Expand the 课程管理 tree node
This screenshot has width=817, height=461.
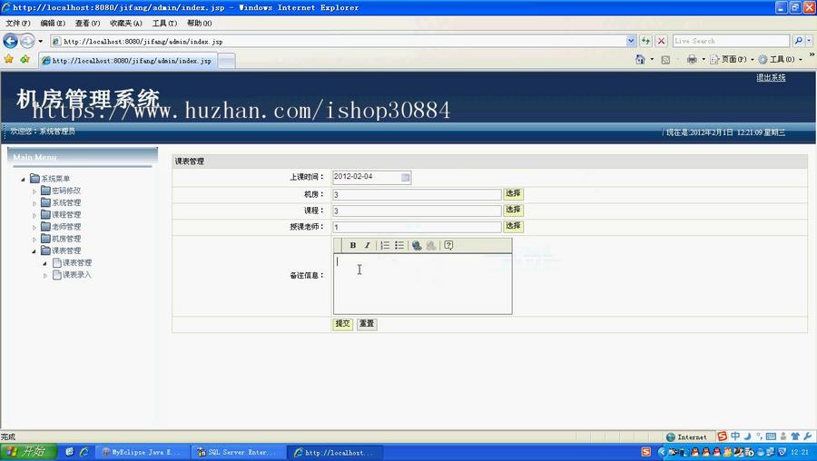(x=34, y=215)
